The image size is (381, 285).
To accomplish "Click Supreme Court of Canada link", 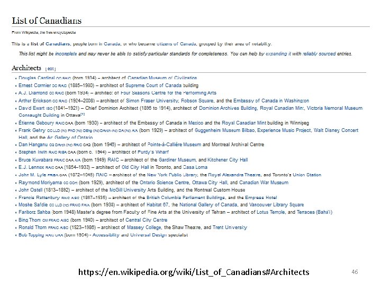I will (153, 85).
